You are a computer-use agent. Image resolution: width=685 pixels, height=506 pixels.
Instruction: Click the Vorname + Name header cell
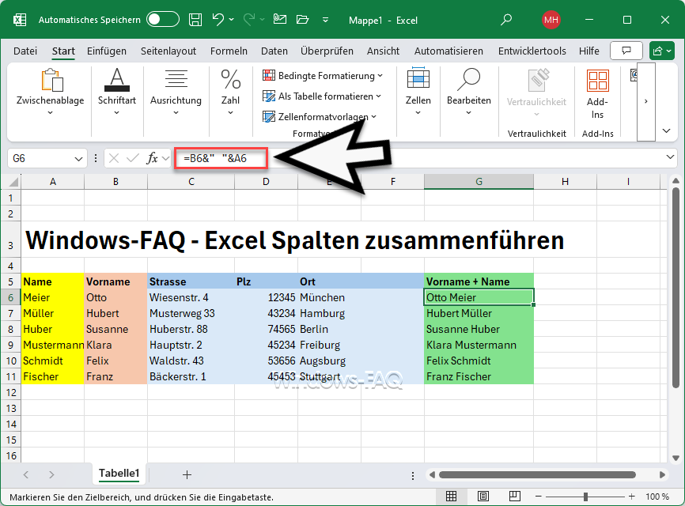tap(479, 281)
